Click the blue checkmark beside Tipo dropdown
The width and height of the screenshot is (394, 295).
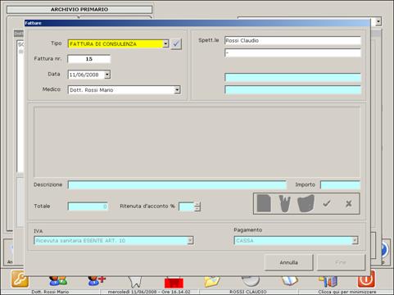176,43
